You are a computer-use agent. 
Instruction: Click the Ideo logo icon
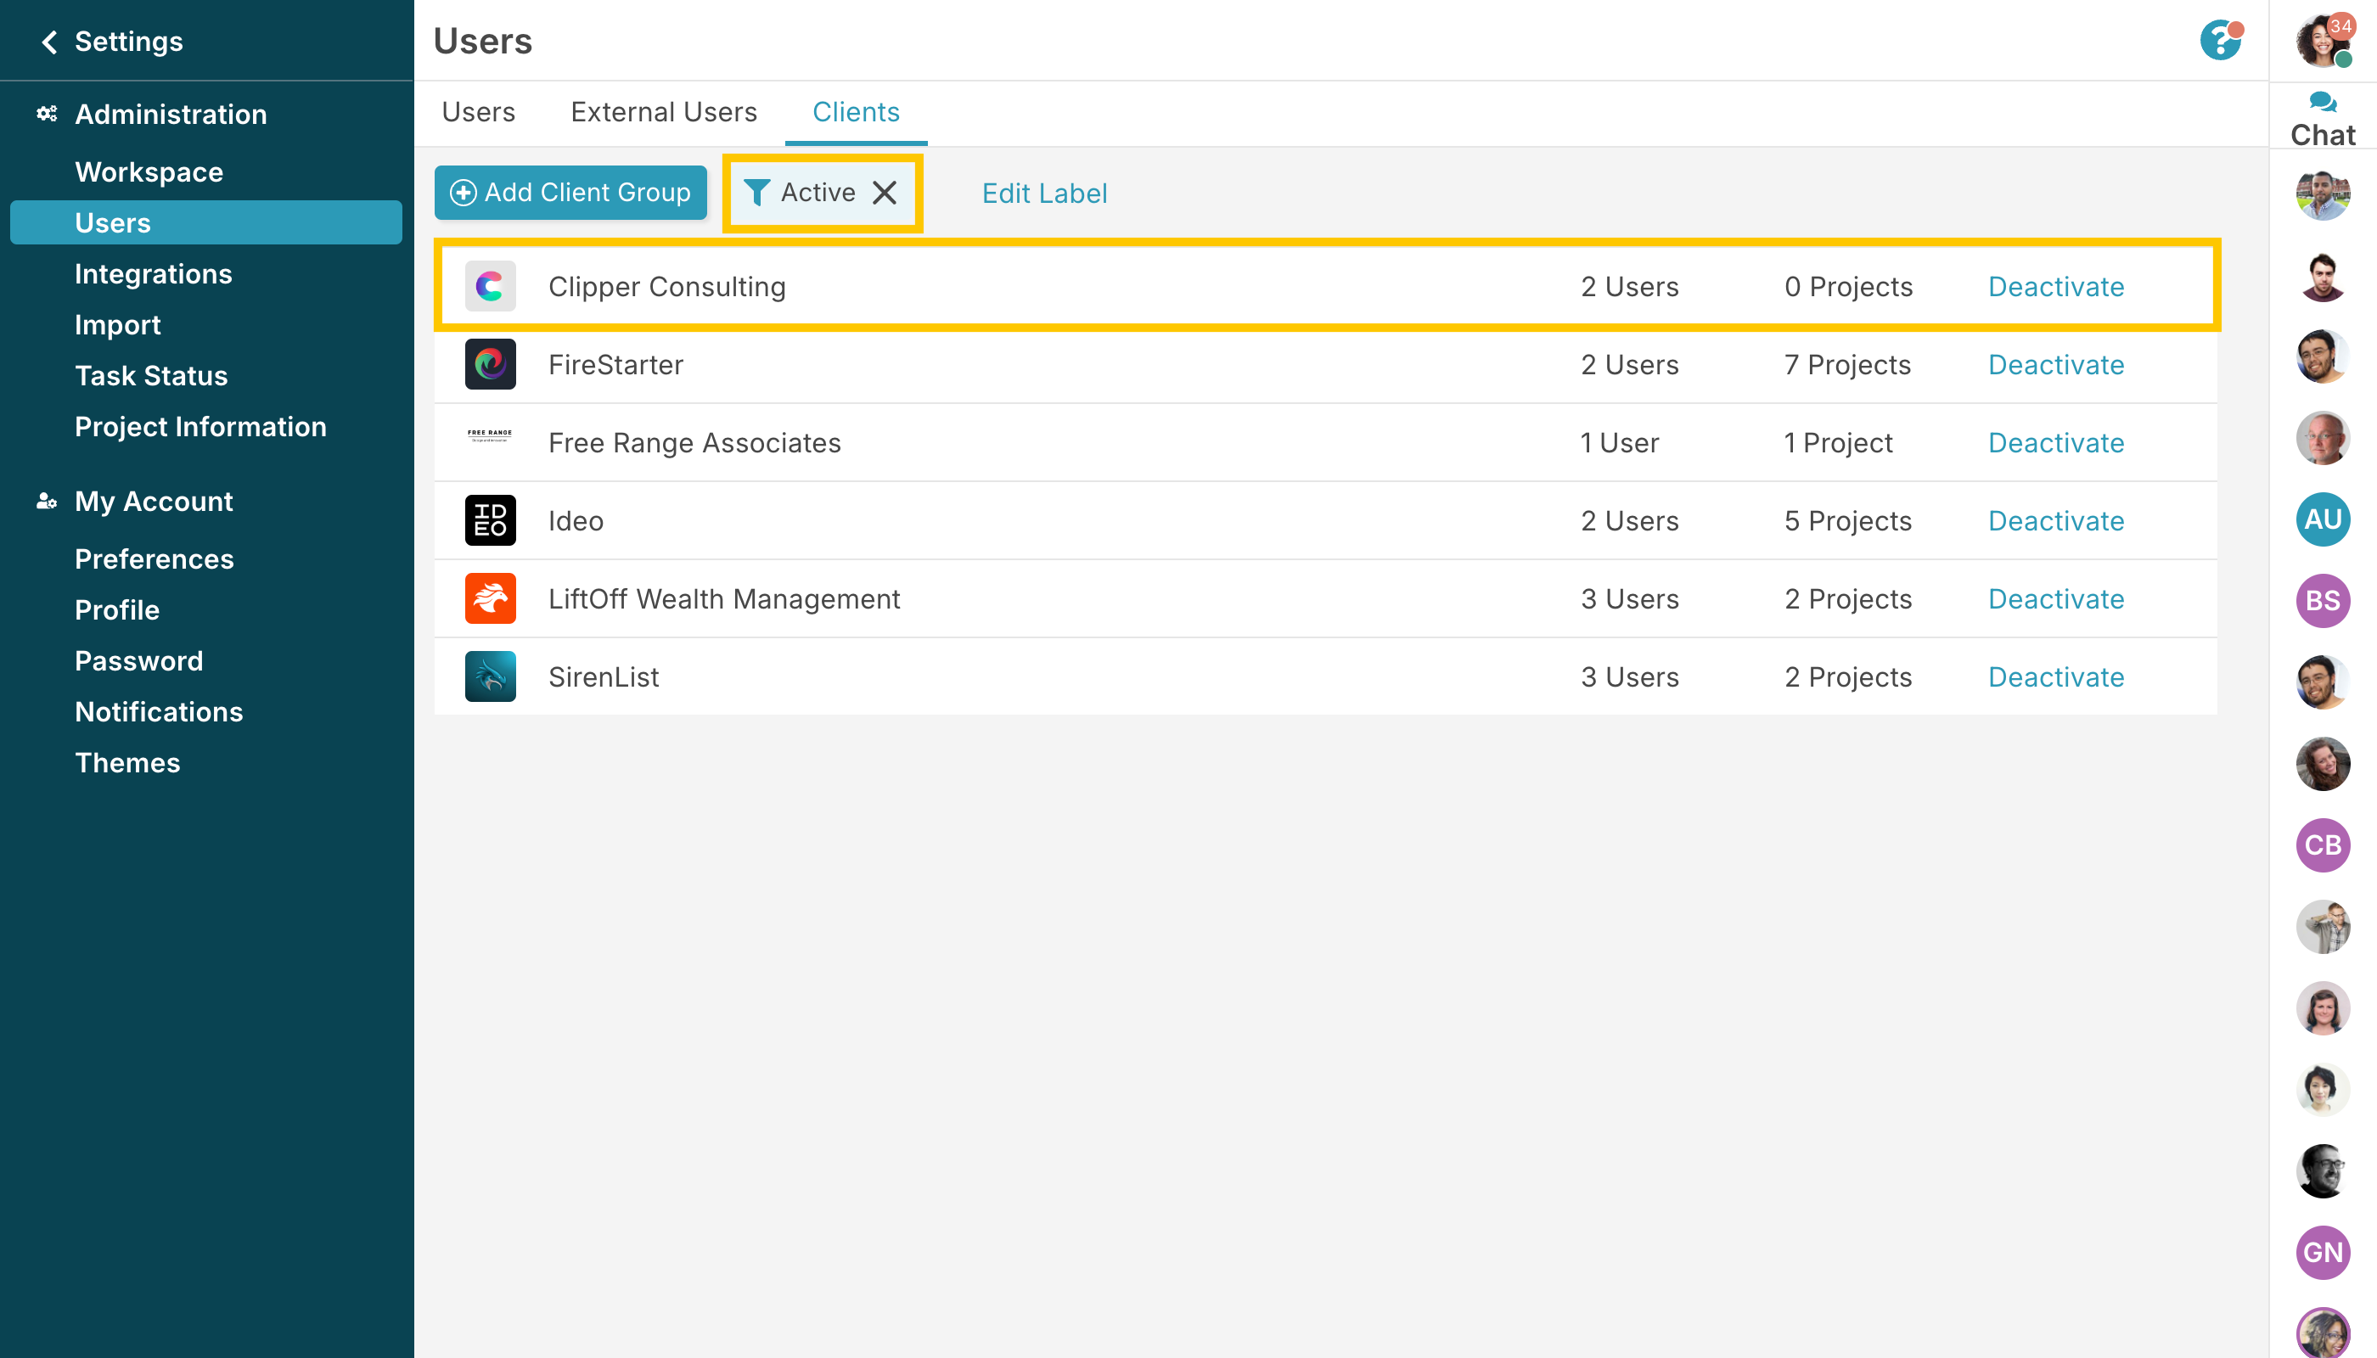click(490, 520)
